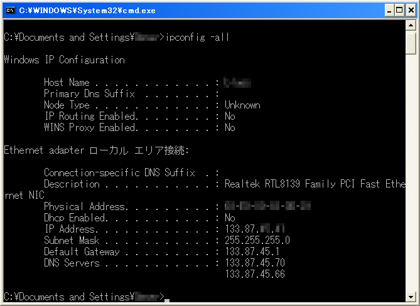Click the title bar text cmd.exe
420x306 pixels.
(87, 11)
